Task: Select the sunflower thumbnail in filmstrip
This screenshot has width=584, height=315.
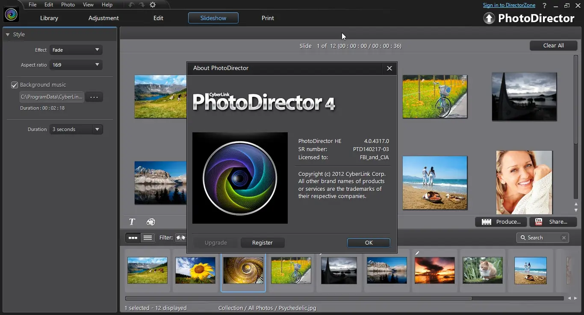Action: [195, 270]
